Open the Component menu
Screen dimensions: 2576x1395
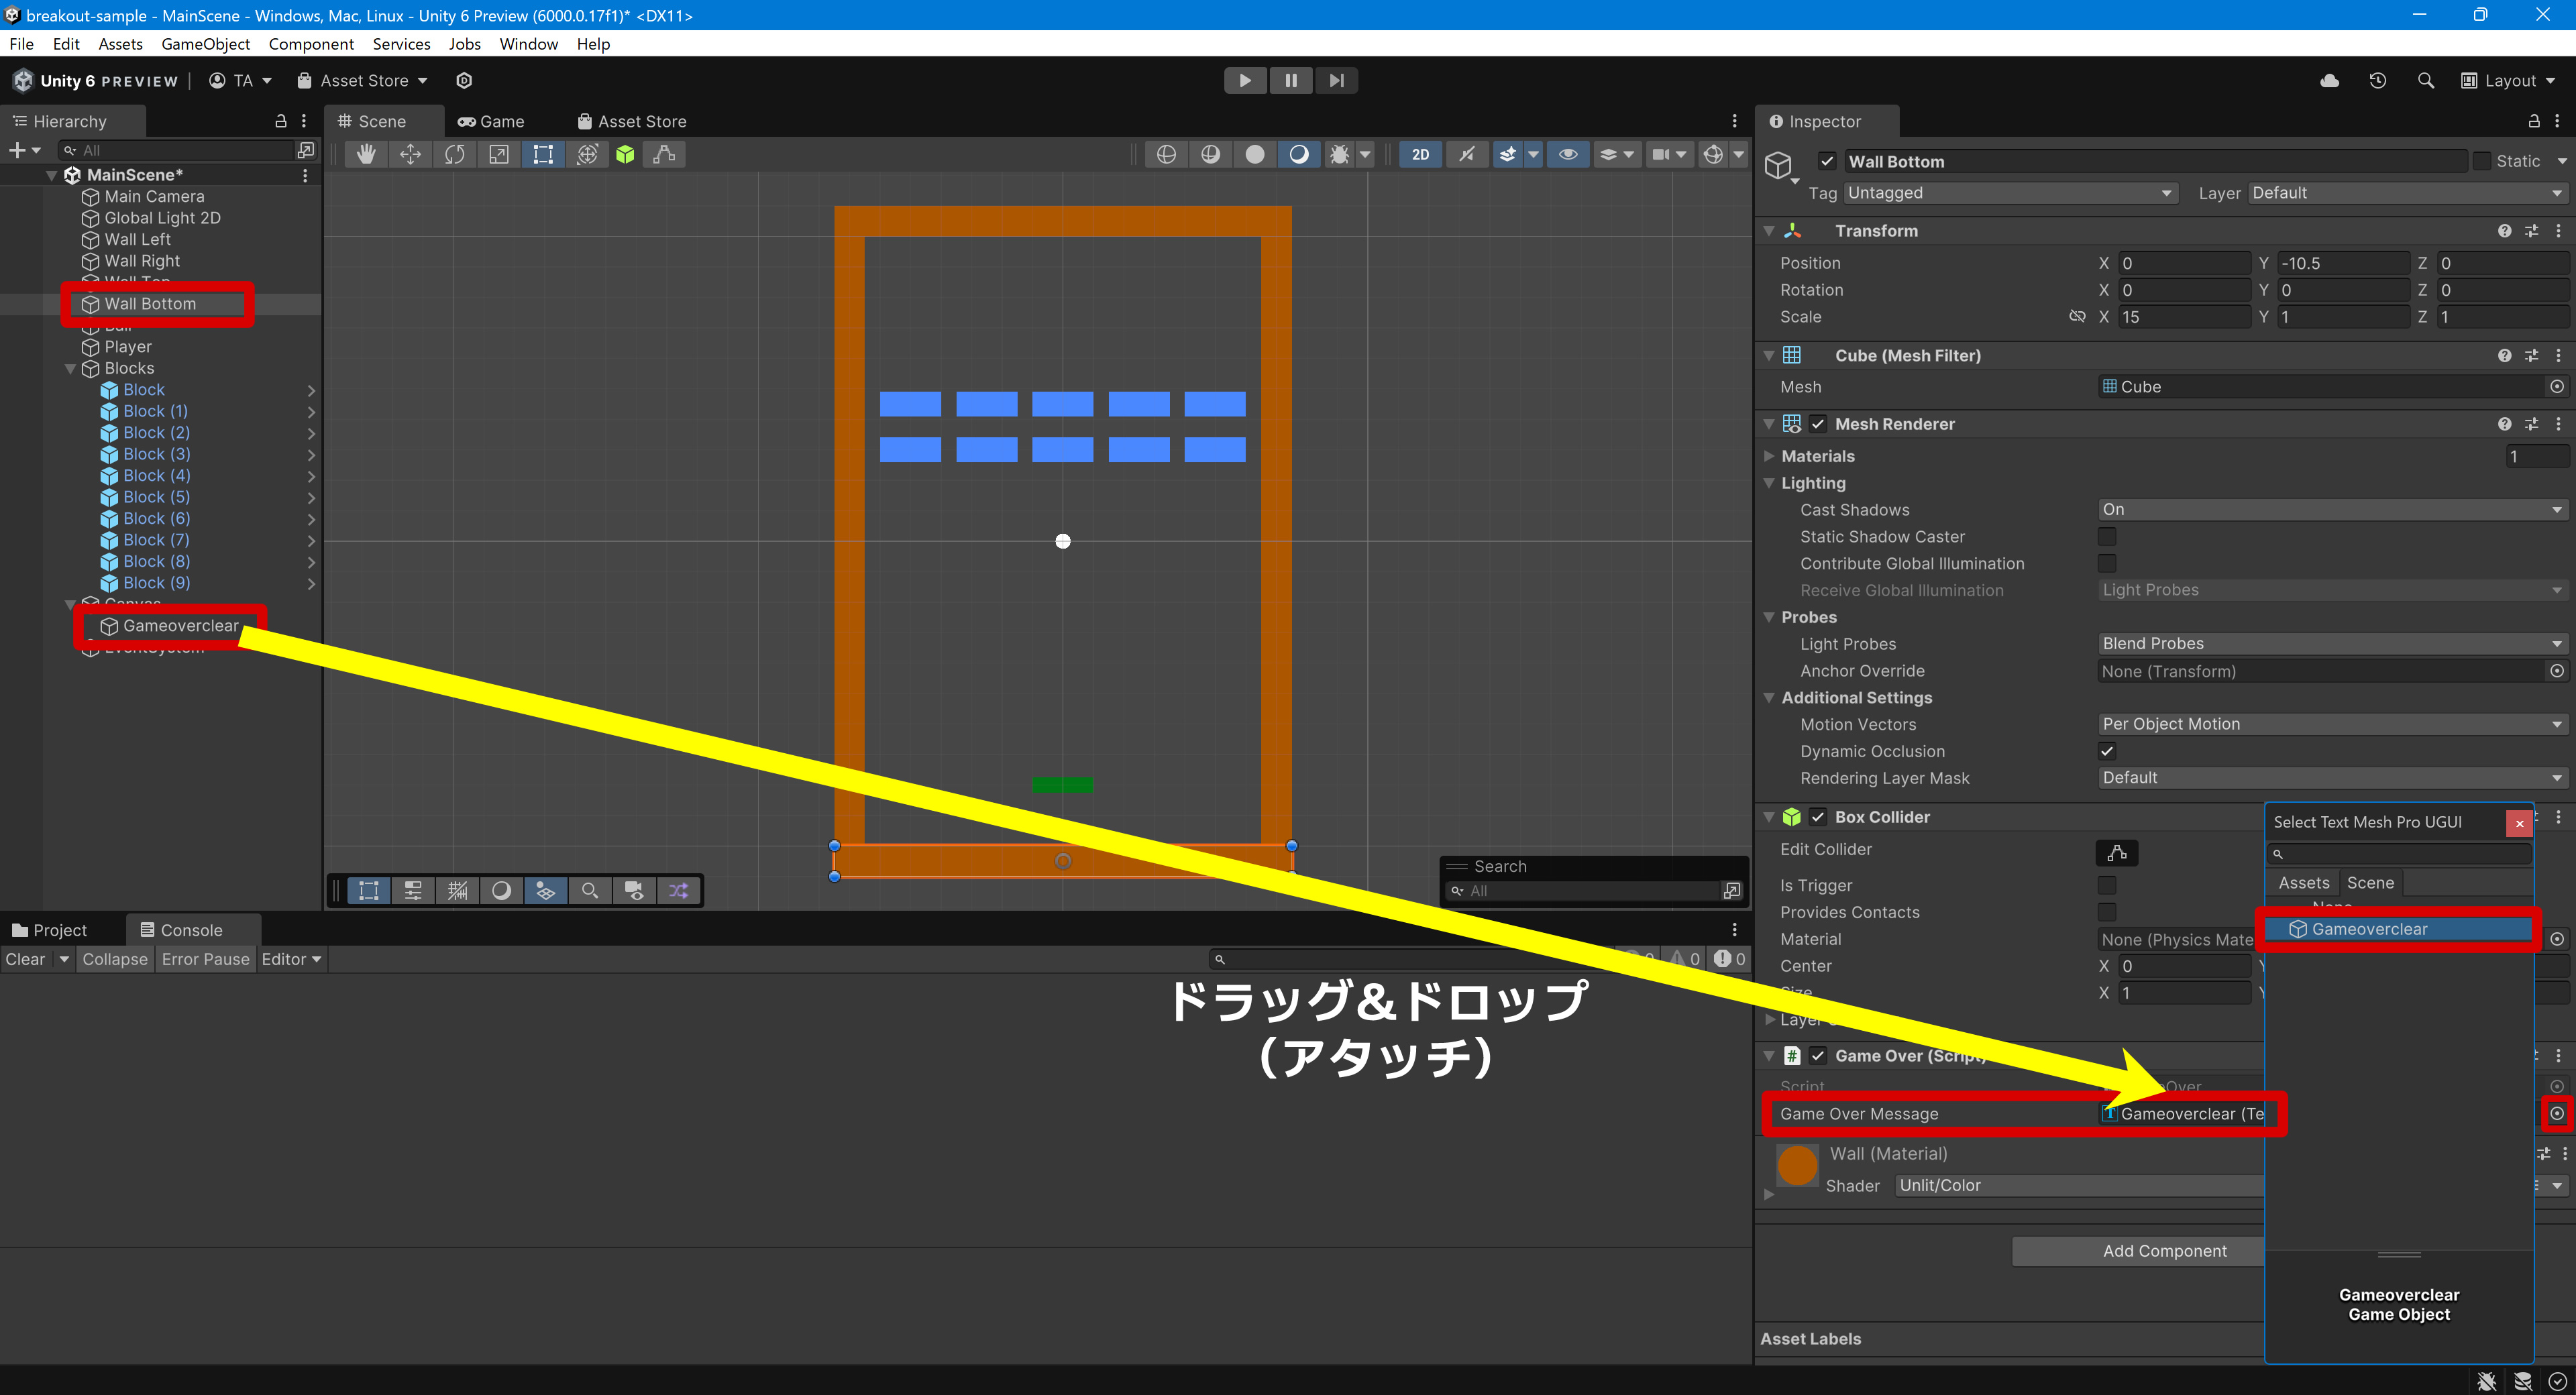pos(311,44)
